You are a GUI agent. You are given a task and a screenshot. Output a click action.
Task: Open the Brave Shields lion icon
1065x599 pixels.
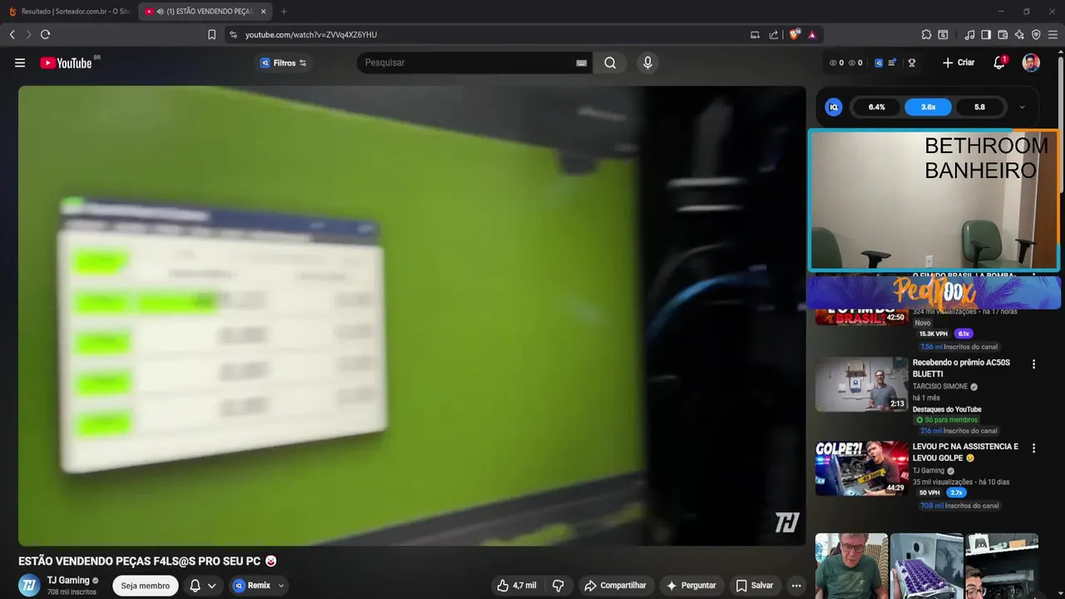pos(795,34)
